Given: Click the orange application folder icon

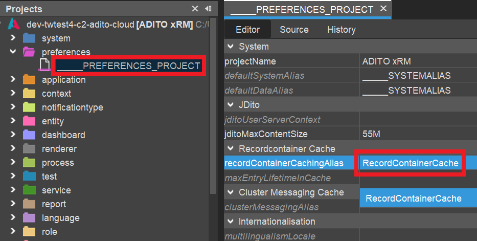Looking at the screenshot, I should click(29, 80).
